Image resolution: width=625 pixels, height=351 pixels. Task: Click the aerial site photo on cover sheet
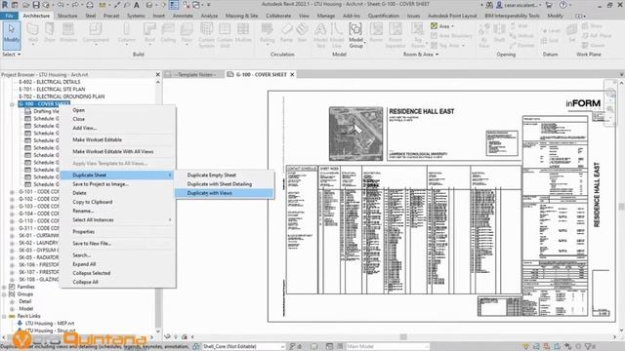[355, 134]
